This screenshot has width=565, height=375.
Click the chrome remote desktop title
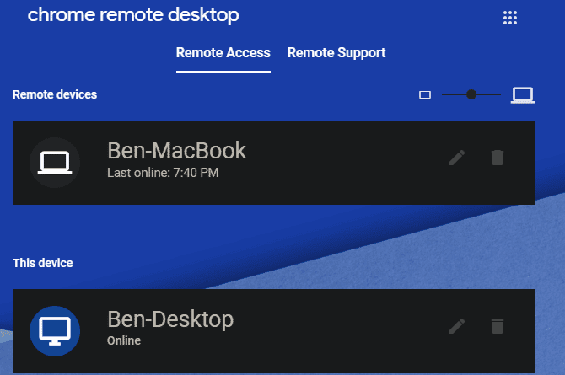133,15
